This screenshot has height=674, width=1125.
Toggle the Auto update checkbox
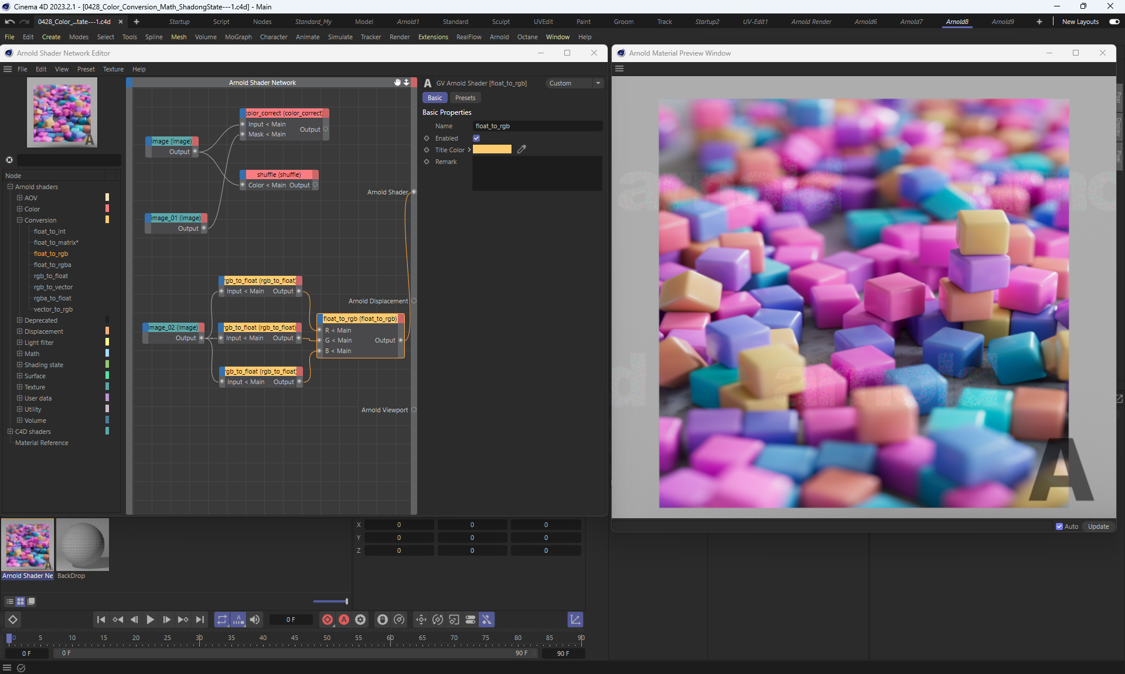pyautogui.click(x=1059, y=526)
